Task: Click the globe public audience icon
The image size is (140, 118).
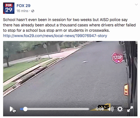Action: pyautogui.click(x=33, y=11)
